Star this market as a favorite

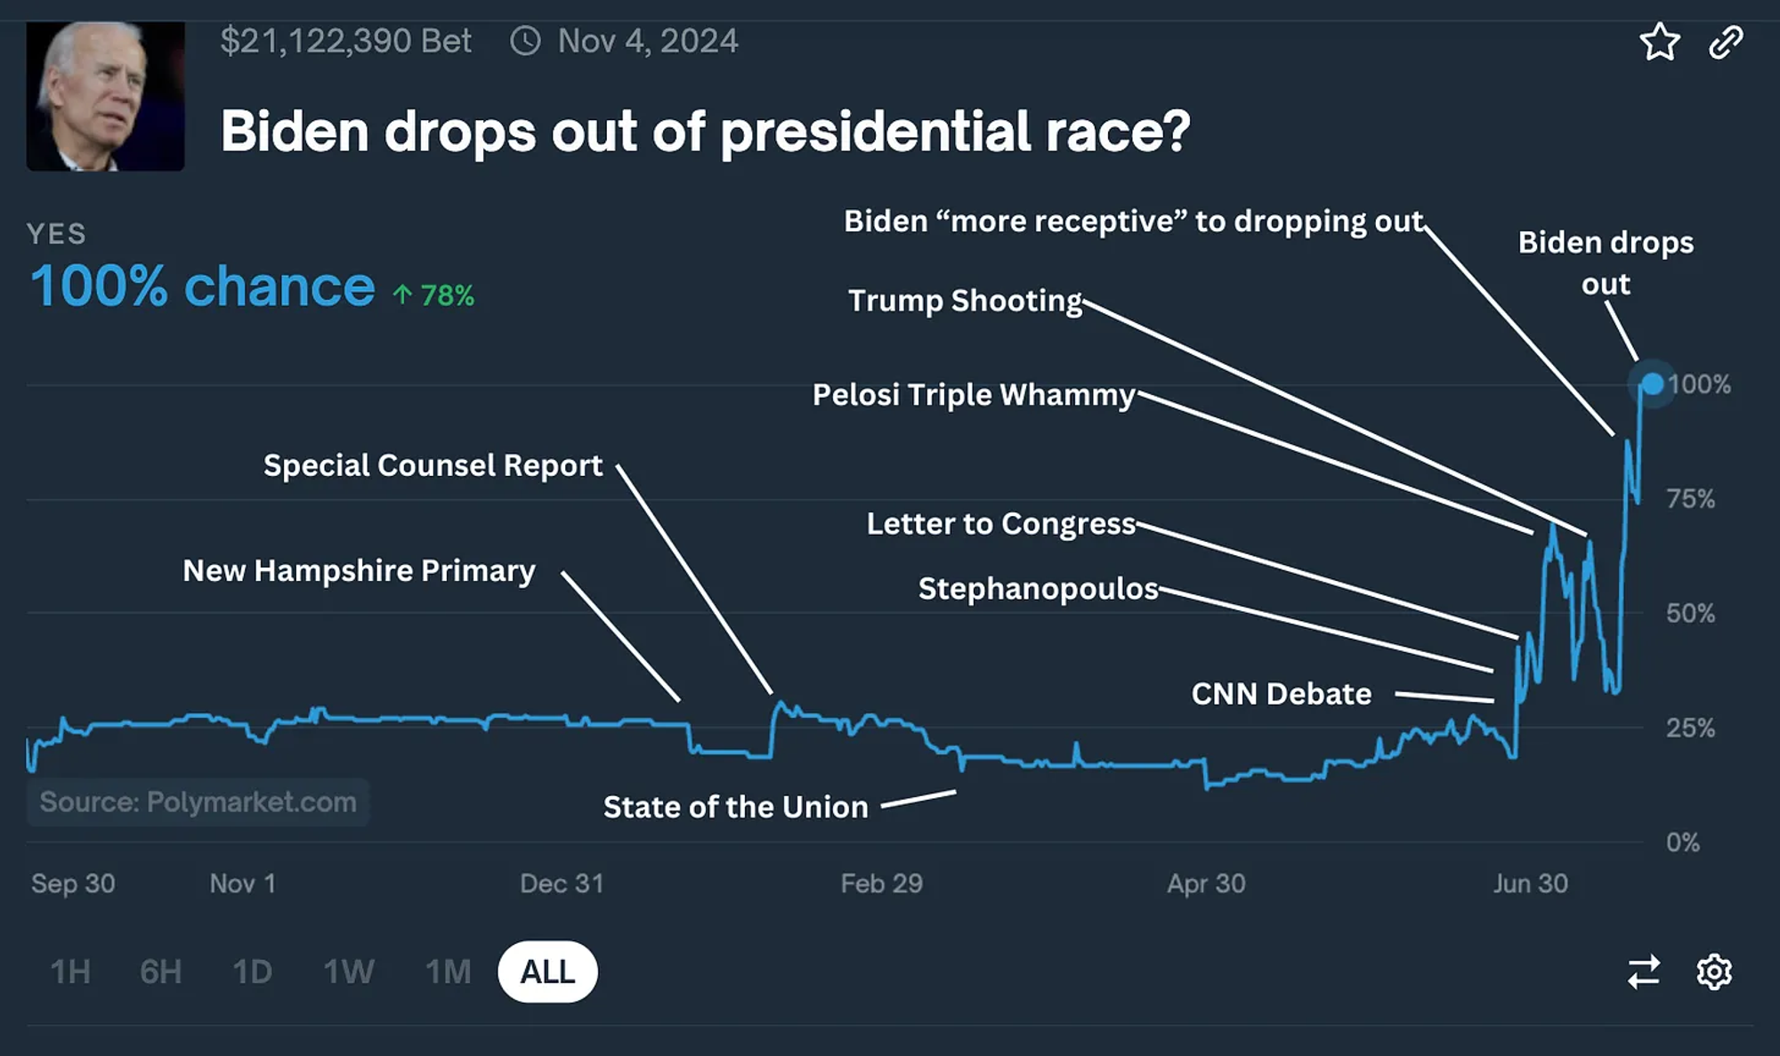[x=1659, y=42]
